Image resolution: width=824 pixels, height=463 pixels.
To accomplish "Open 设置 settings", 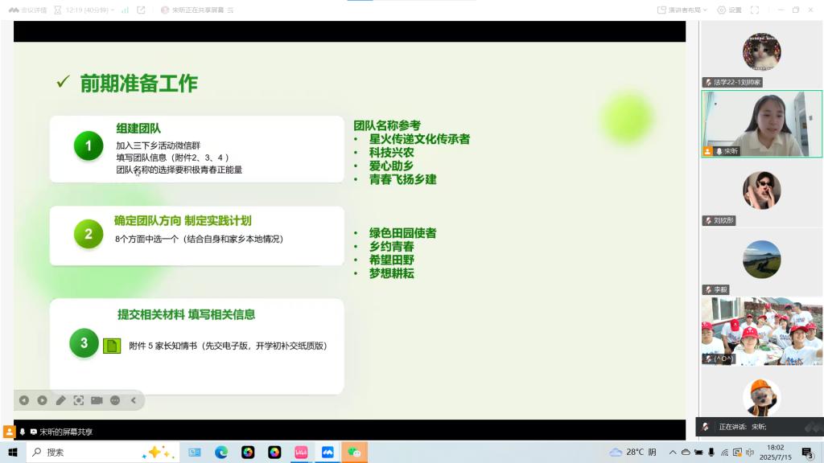I will 729,10.
